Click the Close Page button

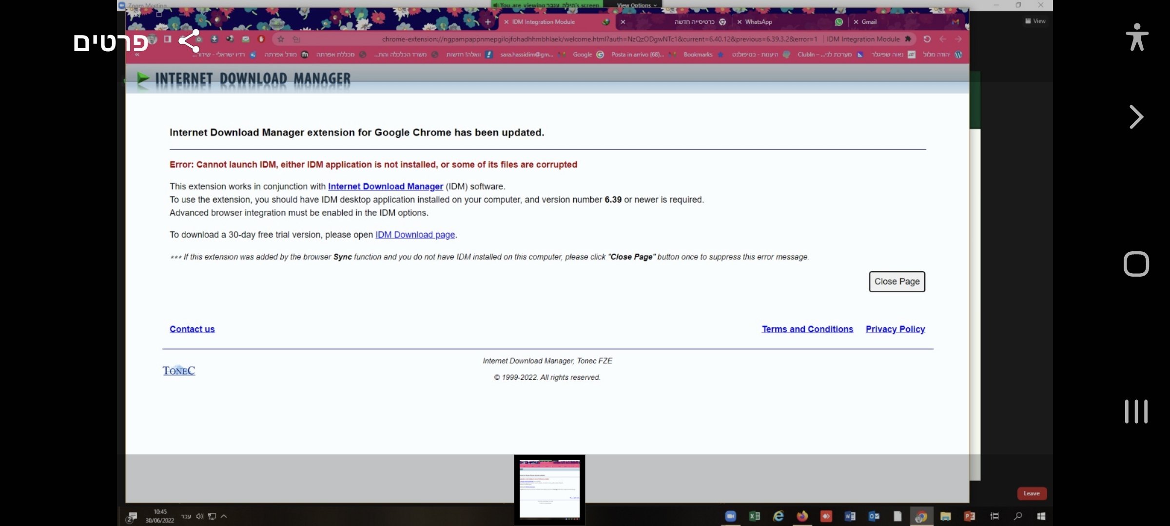pyautogui.click(x=897, y=282)
